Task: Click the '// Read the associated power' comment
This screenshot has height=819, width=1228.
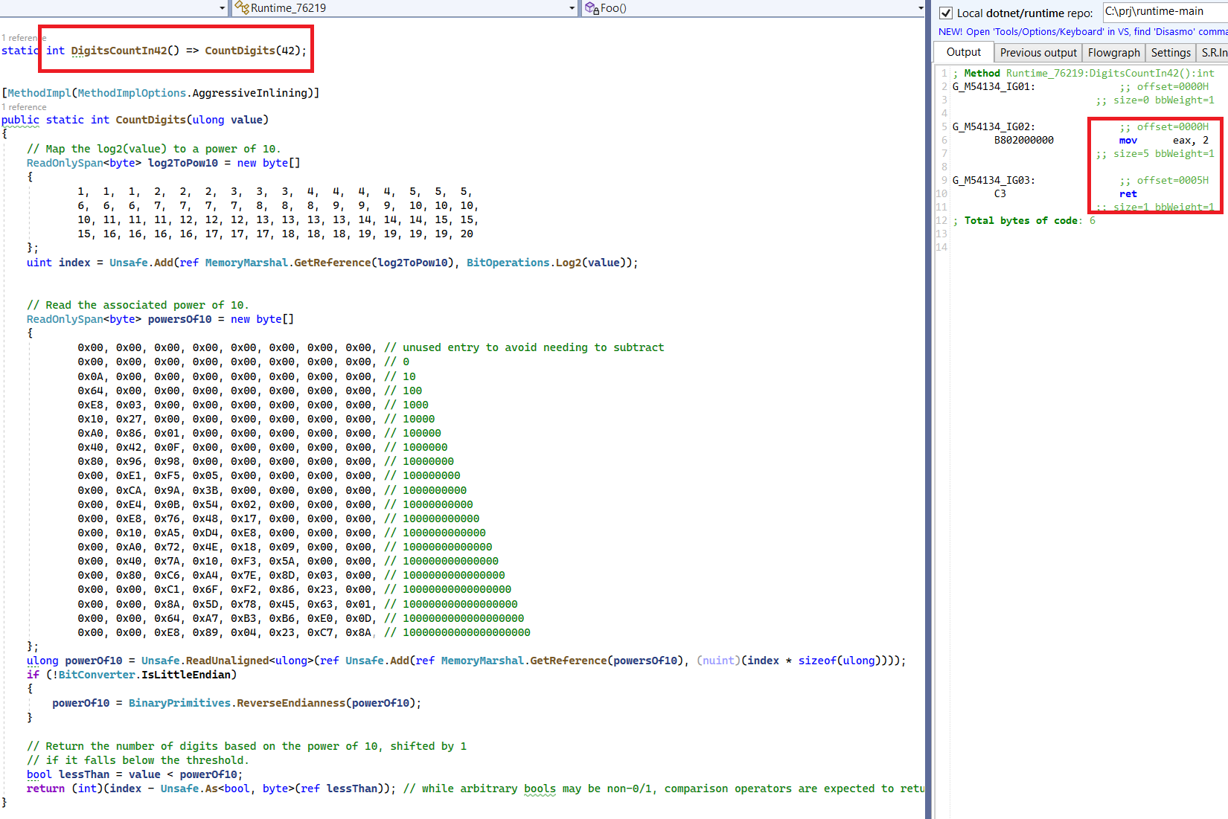Action: point(138,305)
